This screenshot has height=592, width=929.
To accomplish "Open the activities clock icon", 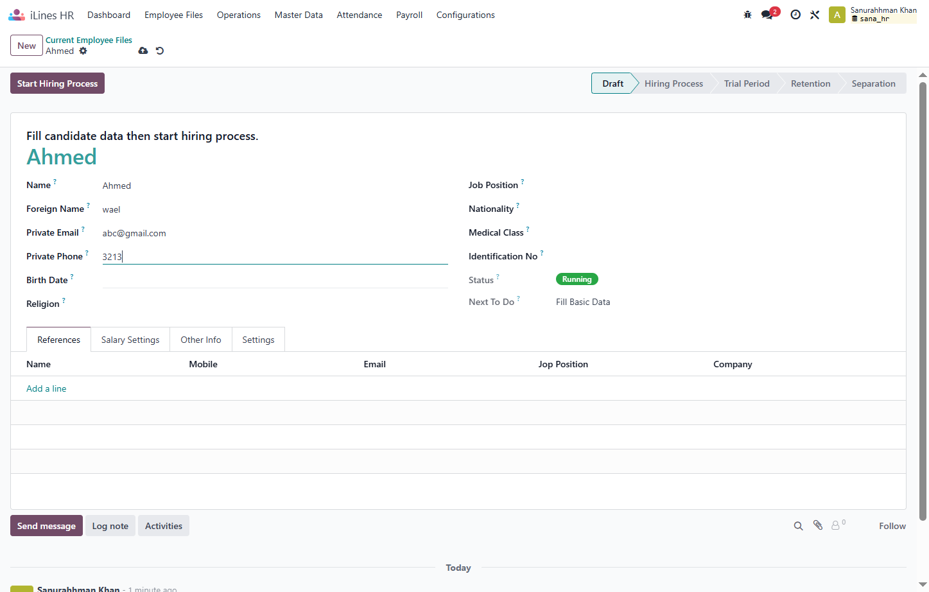I will (x=795, y=15).
